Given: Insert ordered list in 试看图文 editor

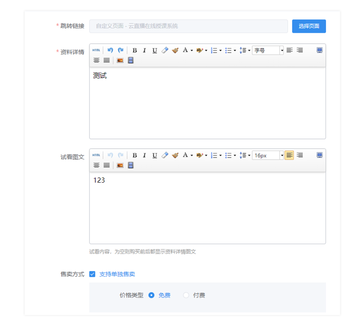Looking at the screenshot, I should coord(214,155).
